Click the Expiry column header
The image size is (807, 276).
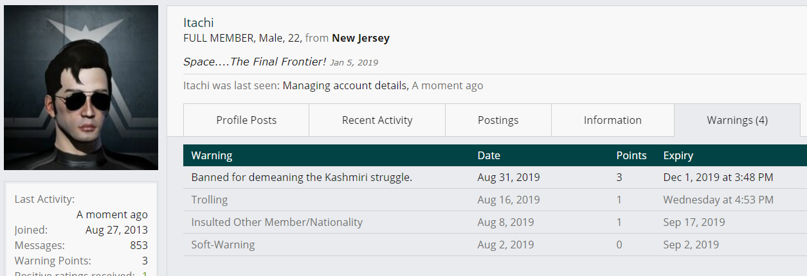[x=678, y=155]
